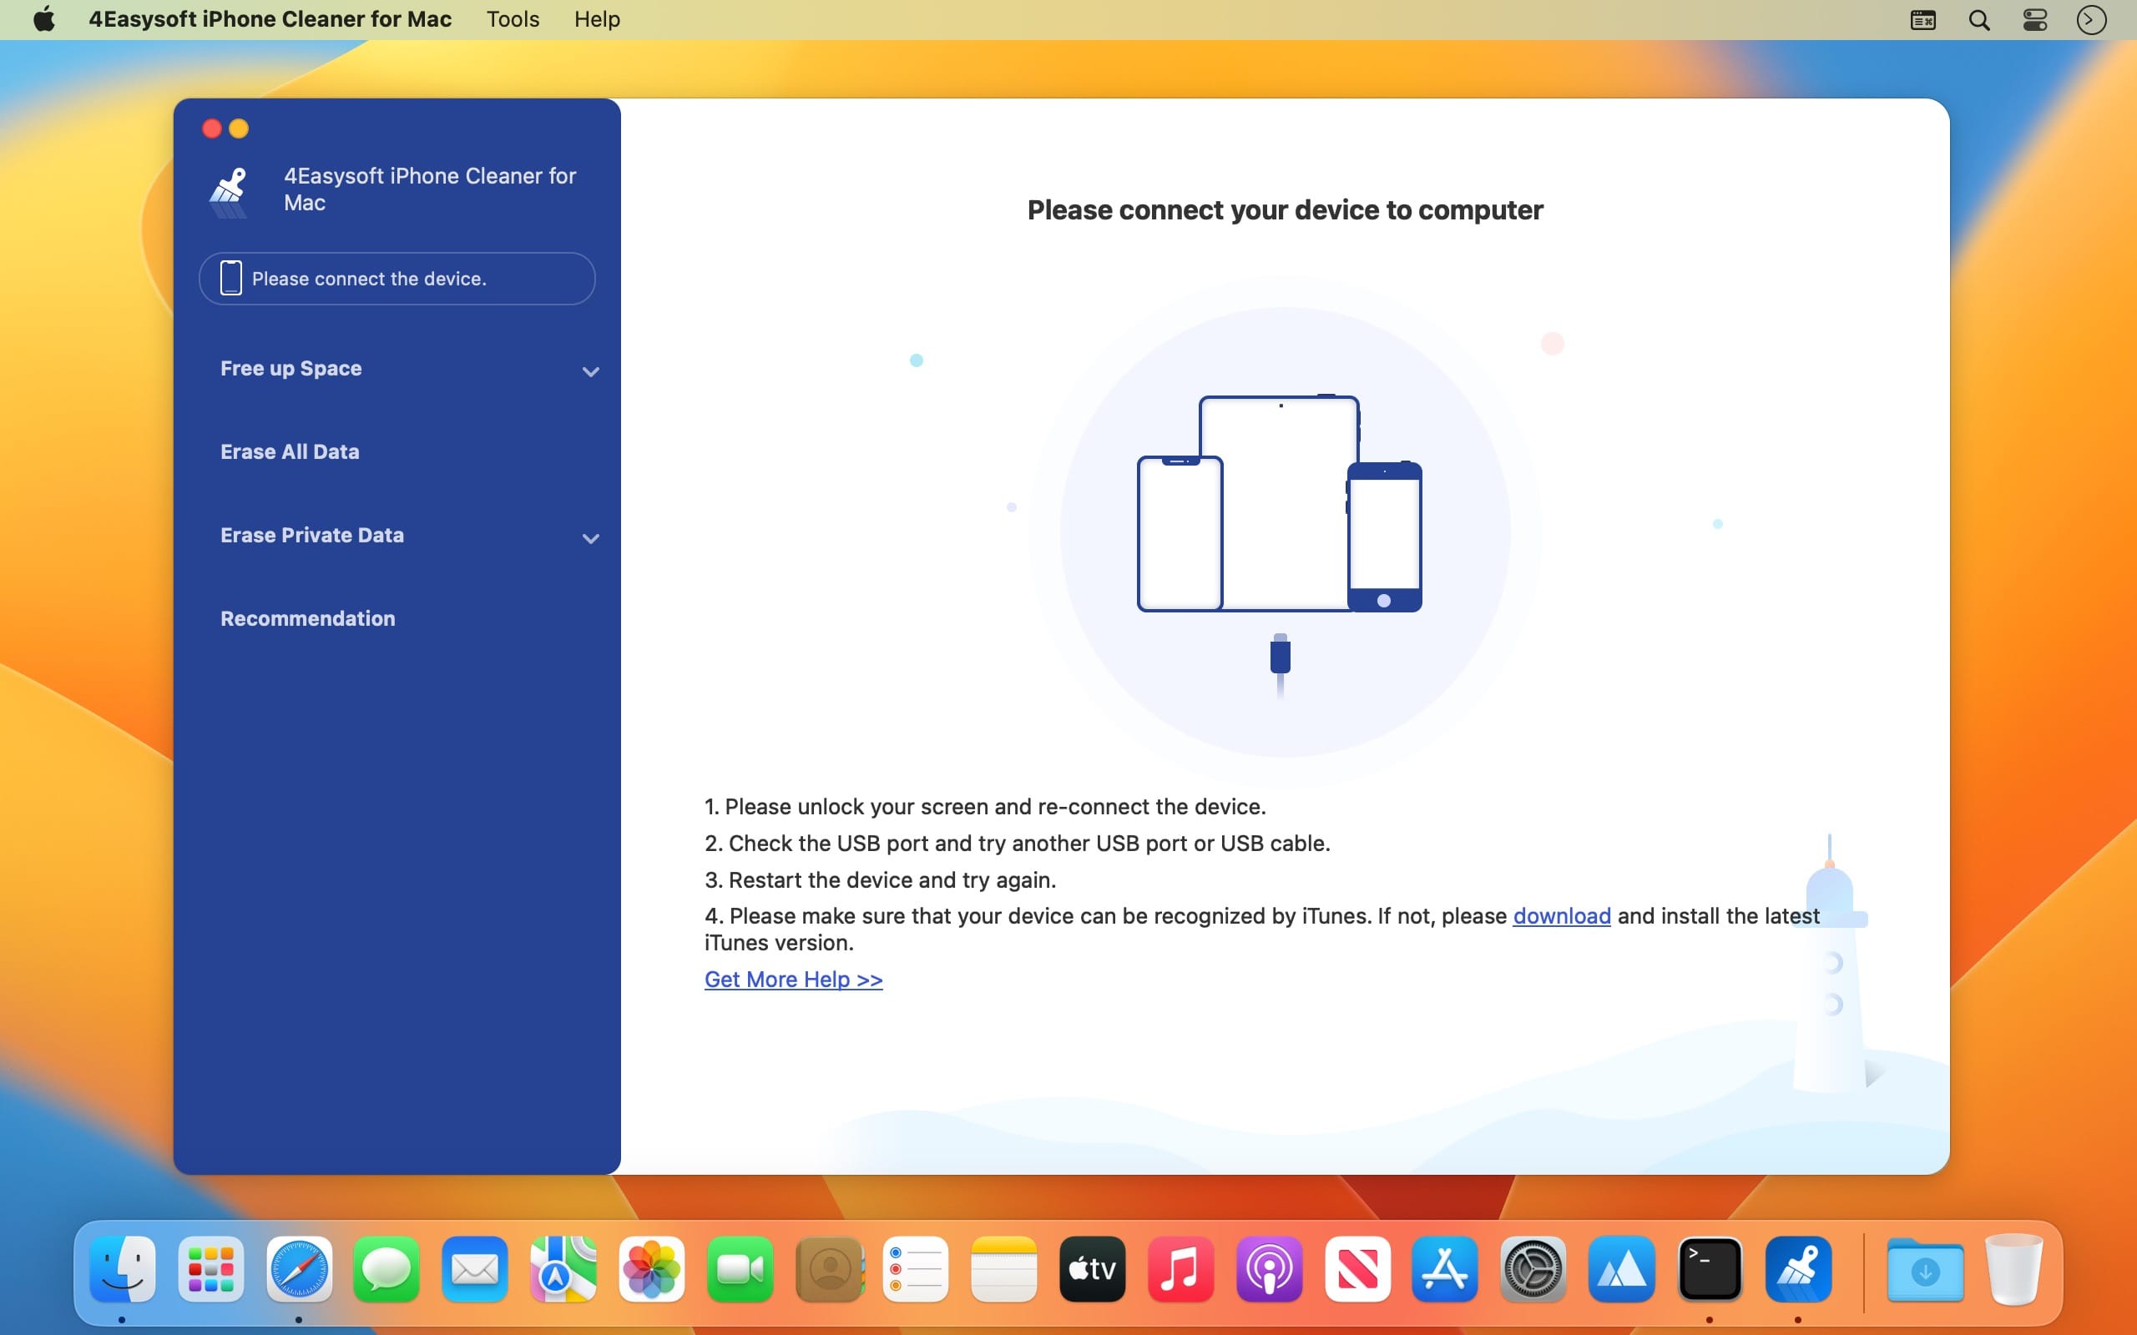2137x1335 pixels.
Task: Open iPhone Cleaner broom icon in Dock
Action: point(1798,1270)
